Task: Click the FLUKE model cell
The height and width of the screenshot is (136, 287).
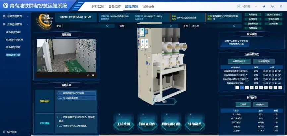Action: point(260,131)
